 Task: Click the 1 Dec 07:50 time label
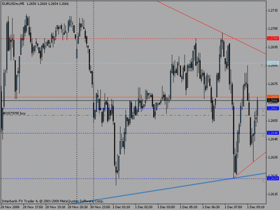pos(233,207)
